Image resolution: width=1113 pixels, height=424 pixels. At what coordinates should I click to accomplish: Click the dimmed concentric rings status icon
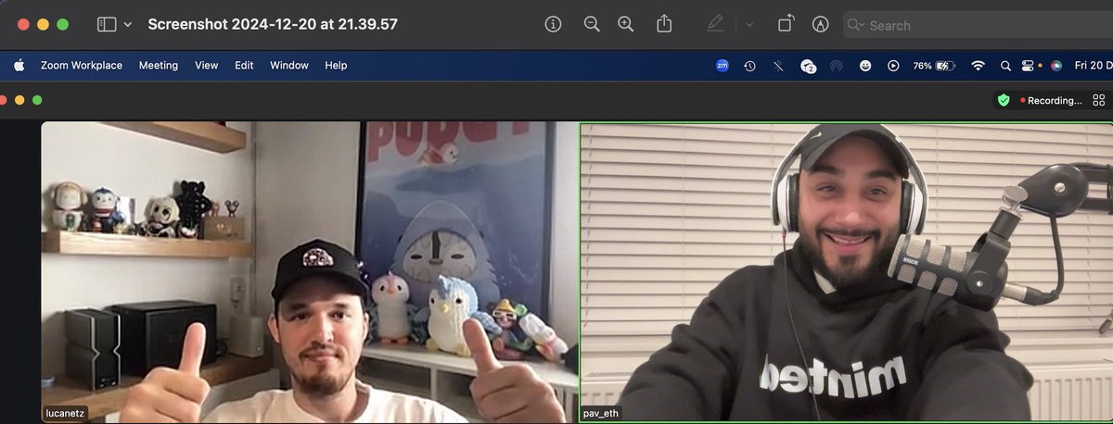point(836,66)
